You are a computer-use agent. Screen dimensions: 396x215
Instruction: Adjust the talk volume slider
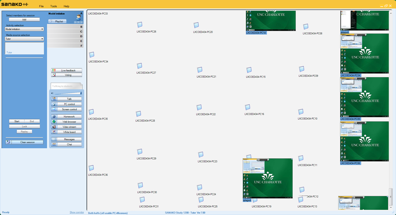[68, 93]
